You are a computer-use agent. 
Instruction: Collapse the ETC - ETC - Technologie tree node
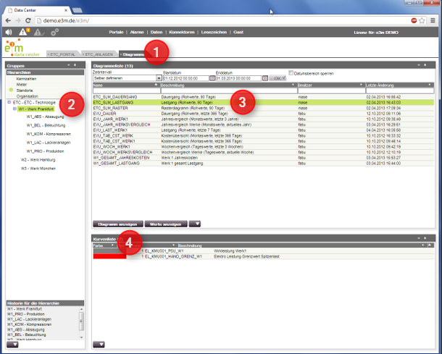click(9, 102)
